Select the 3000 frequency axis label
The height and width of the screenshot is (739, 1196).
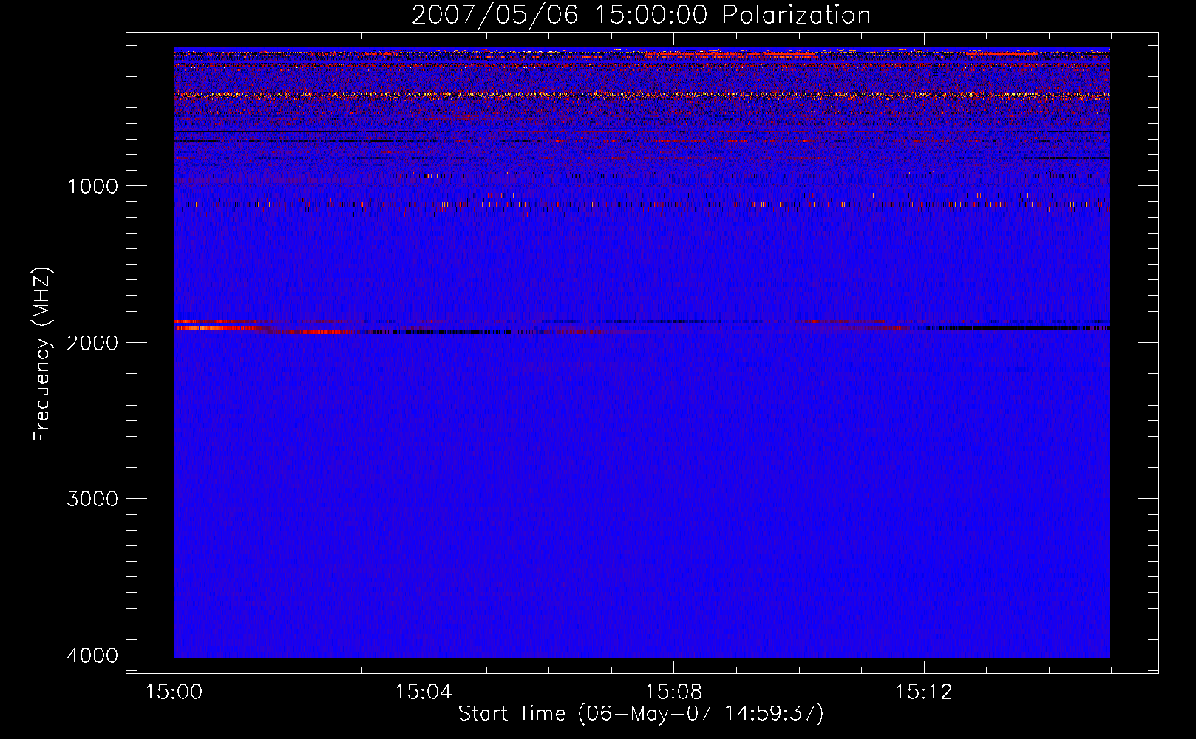(92, 499)
